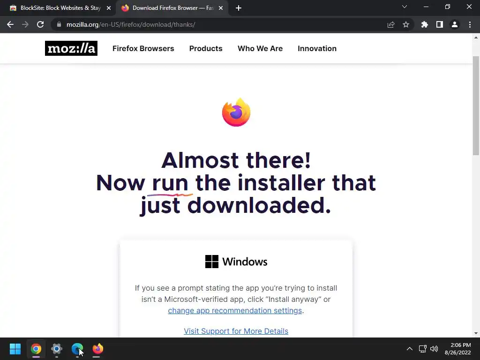Click the scrollbar up arrow
Screen dimensions: 480x360
point(476,38)
